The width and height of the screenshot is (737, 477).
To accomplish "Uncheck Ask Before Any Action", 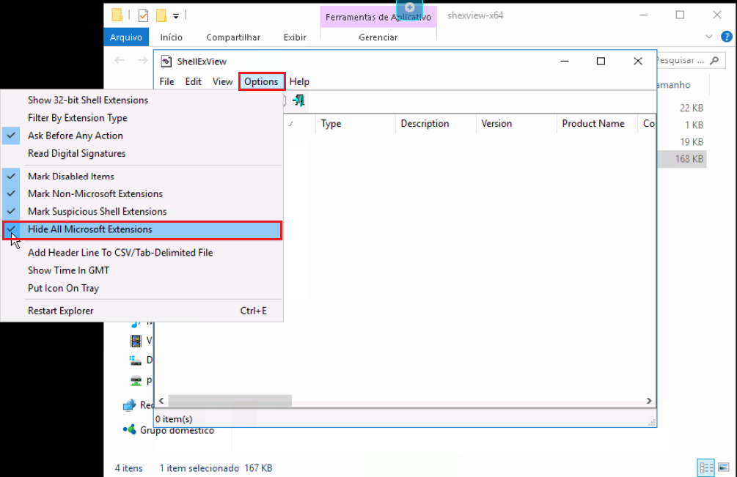I will point(142,136).
